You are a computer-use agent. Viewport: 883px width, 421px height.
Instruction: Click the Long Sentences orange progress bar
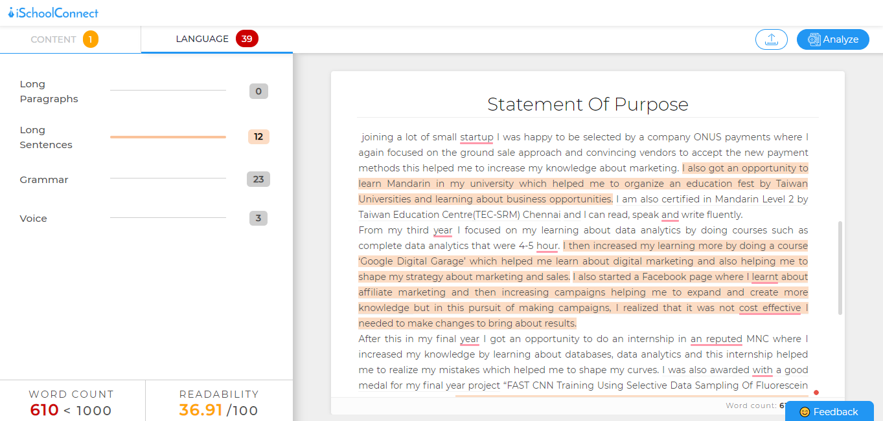(168, 137)
